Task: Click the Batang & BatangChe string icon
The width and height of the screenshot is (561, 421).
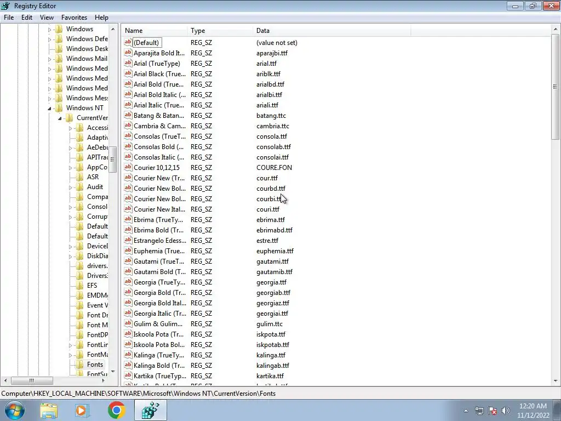Action: pos(128,115)
